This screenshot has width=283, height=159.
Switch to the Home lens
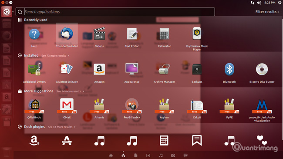click(x=111, y=156)
